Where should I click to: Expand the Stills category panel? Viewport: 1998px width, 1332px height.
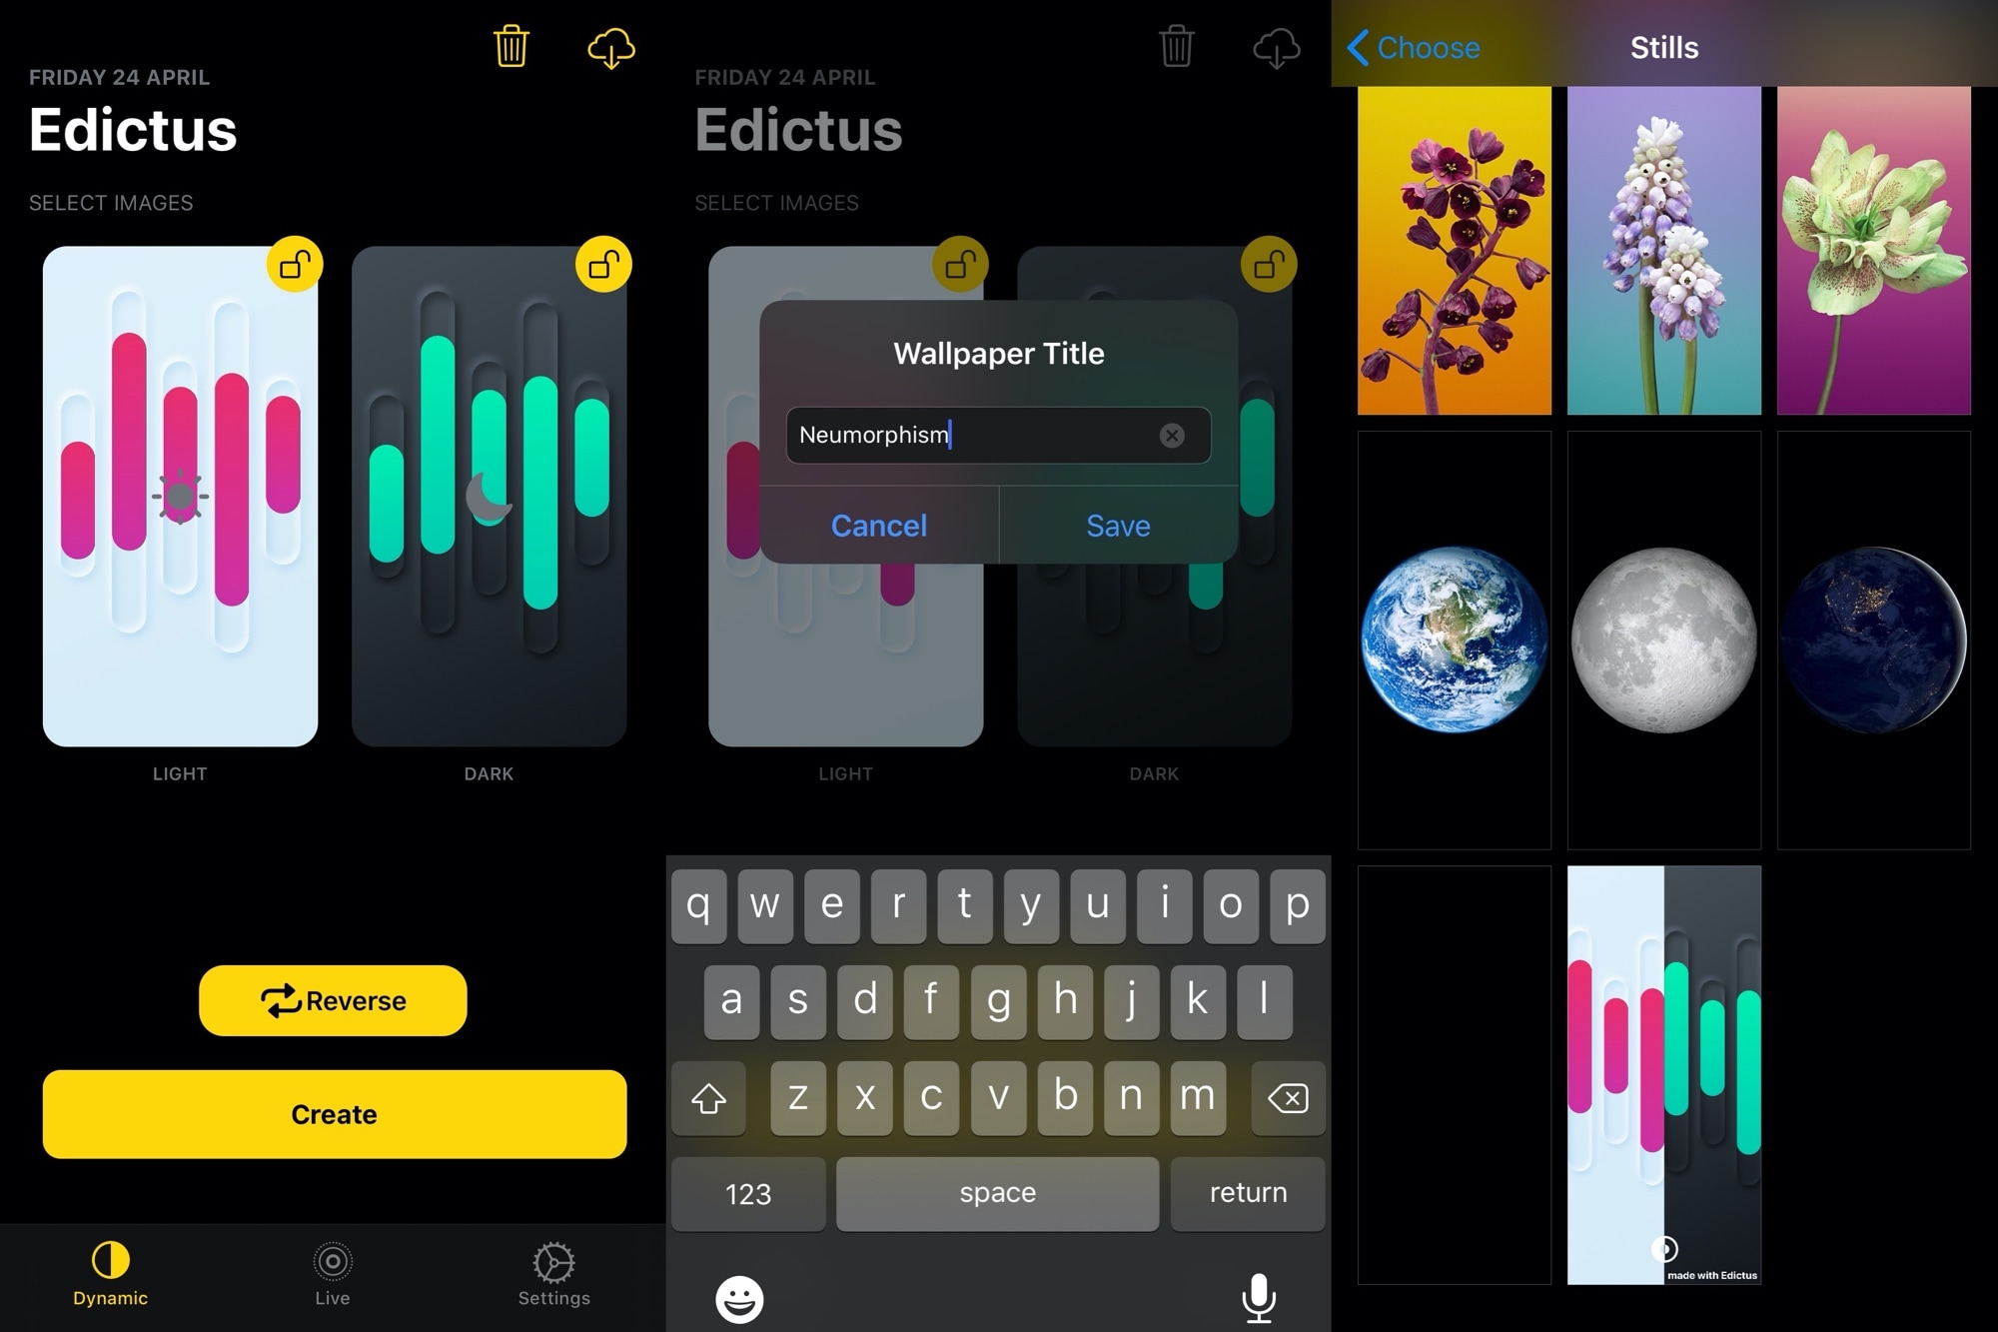point(1663,49)
